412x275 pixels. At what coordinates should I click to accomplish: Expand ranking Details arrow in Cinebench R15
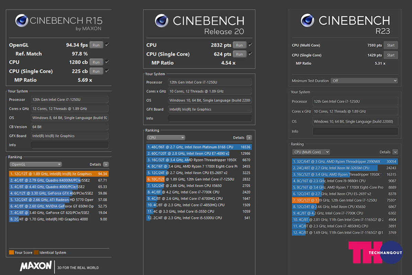pyautogui.click(x=106, y=164)
